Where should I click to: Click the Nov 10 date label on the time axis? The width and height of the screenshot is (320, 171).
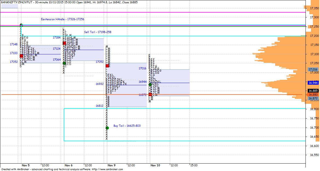(155, 165)
